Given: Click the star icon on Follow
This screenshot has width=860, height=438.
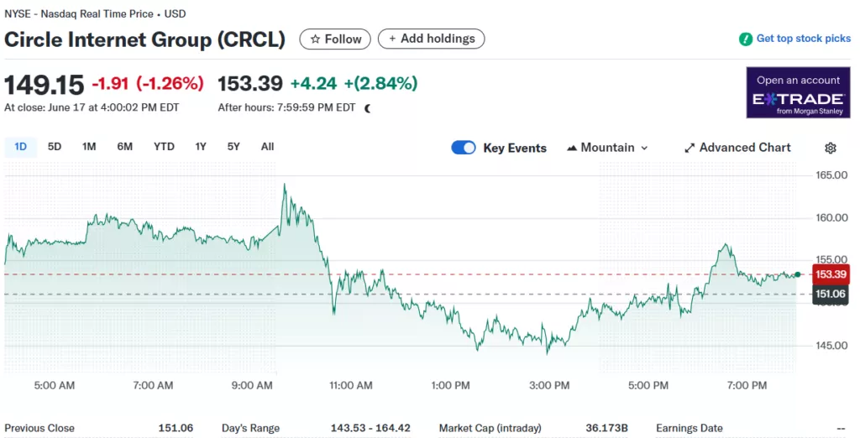Looking at the screenshot, I should coord(315,39).
